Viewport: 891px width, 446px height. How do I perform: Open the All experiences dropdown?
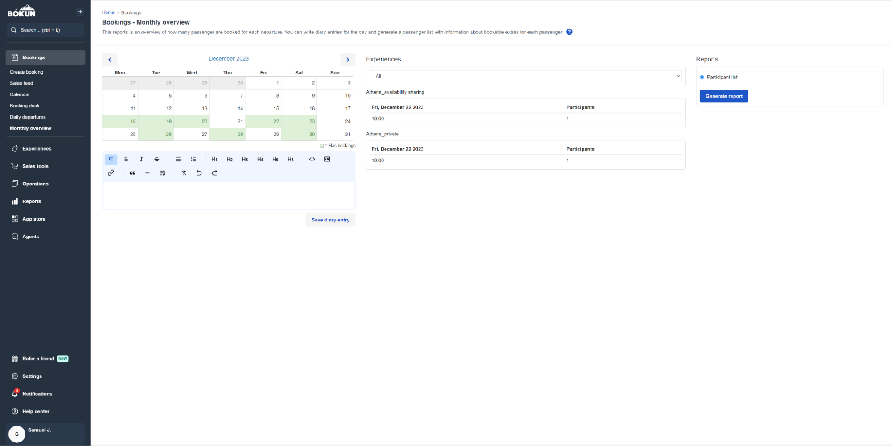pos(525,76)
